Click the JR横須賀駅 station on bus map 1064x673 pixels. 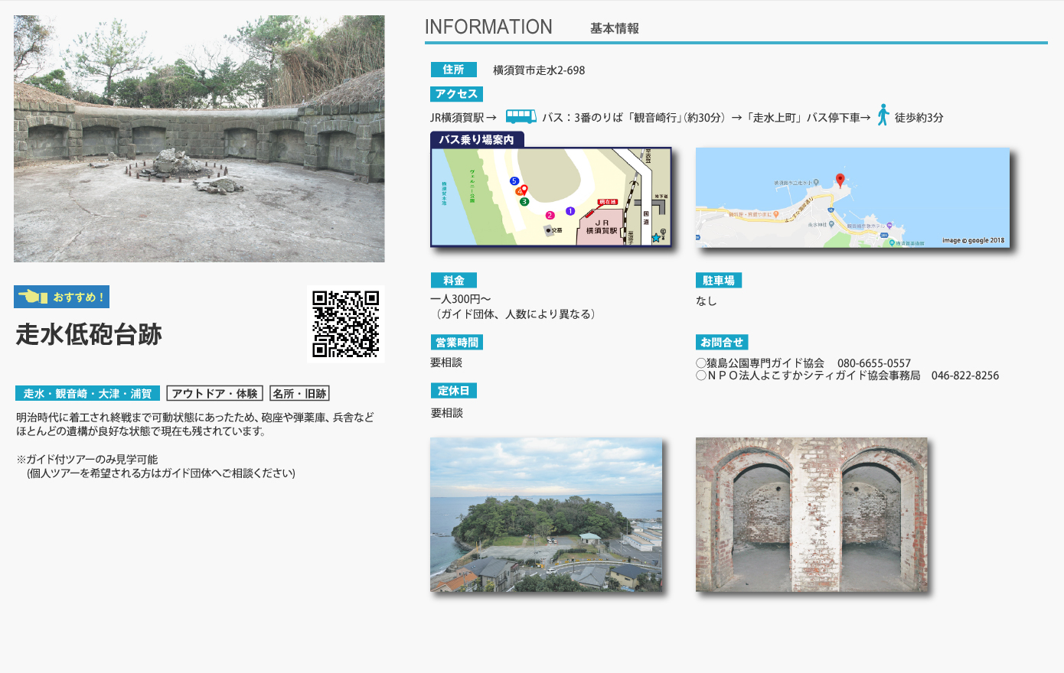(602, 227)
